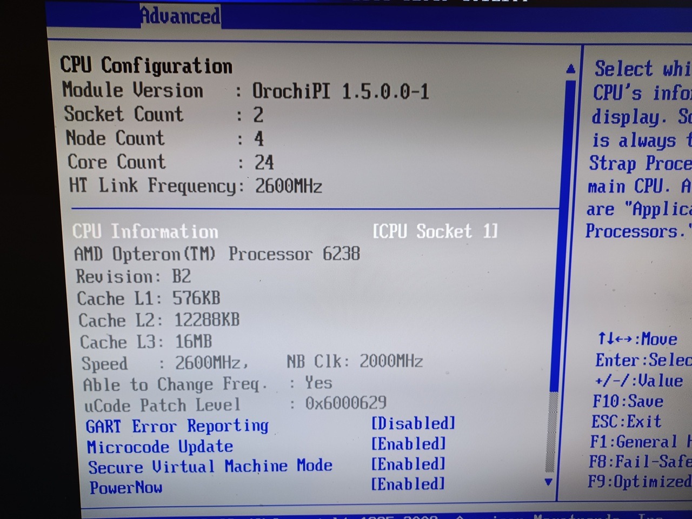Click the scrollbar up arrow
The image size is (692, 519).
pos(571,69)
